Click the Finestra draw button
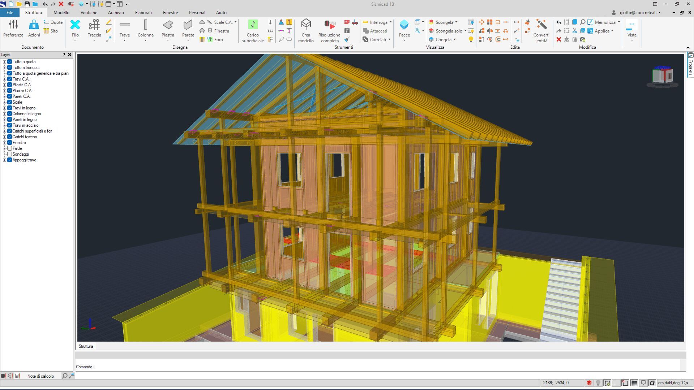This screenshot has height=390, width=694. [218, 31]
